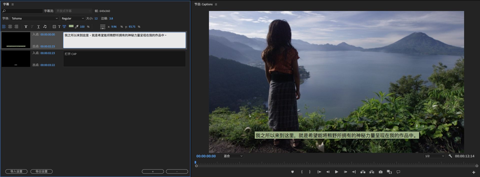
Task: Click the playhead timecode 00:00:00:00
Action: point(206,156)
